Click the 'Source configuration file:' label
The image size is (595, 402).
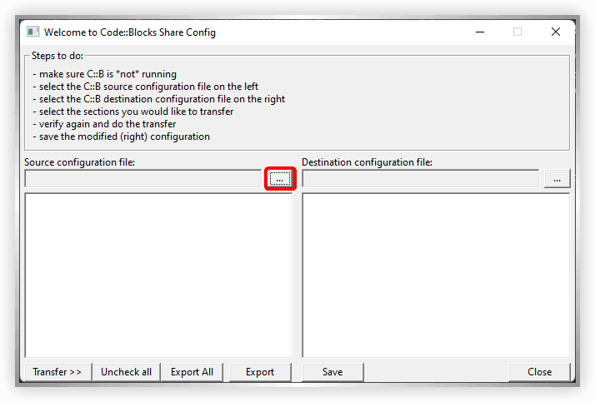coord(79,162)
